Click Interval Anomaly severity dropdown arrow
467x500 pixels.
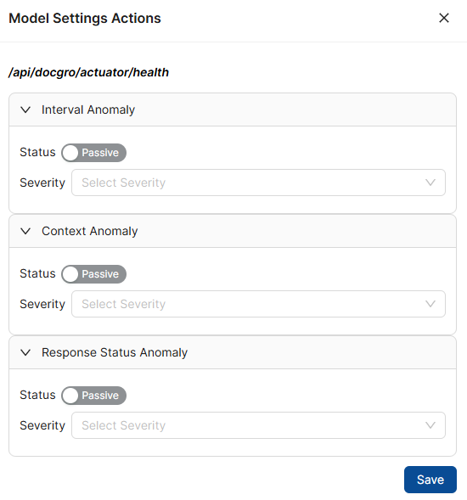click(430, 183)
